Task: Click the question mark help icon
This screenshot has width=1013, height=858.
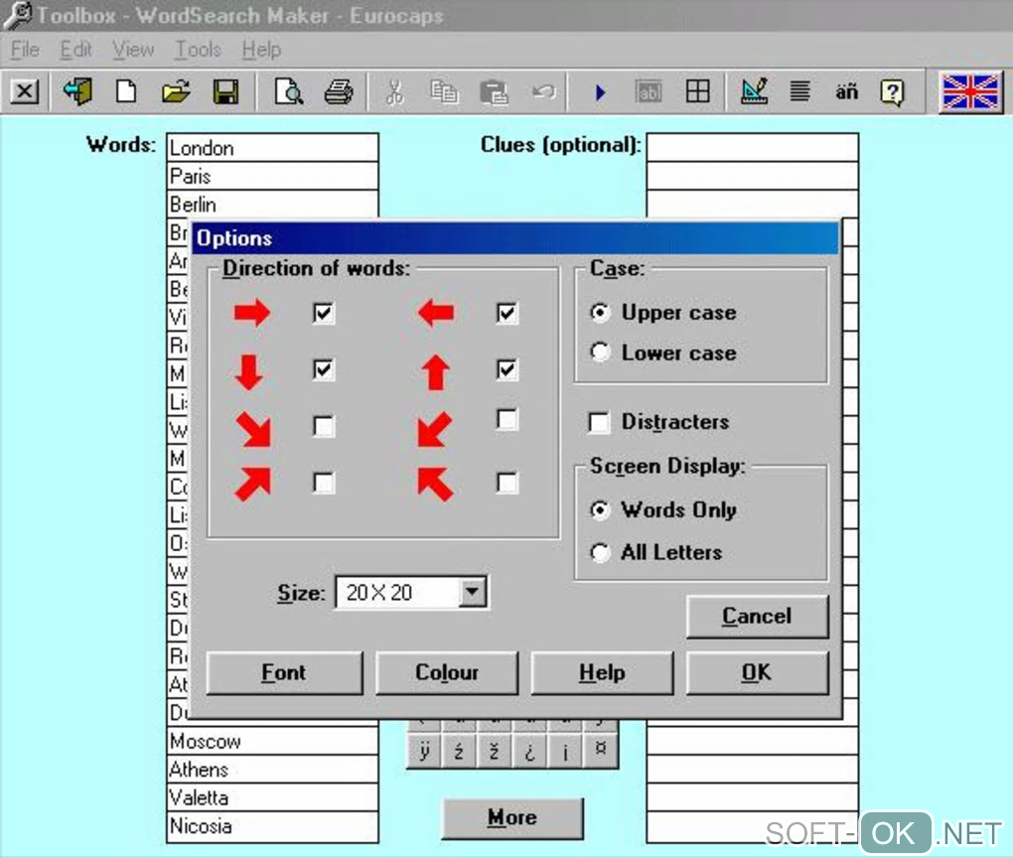Action: [x=892, y=91]
